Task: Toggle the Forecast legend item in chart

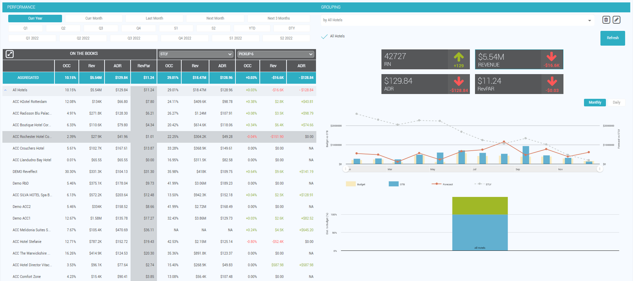Action: (x=442, y=184)
